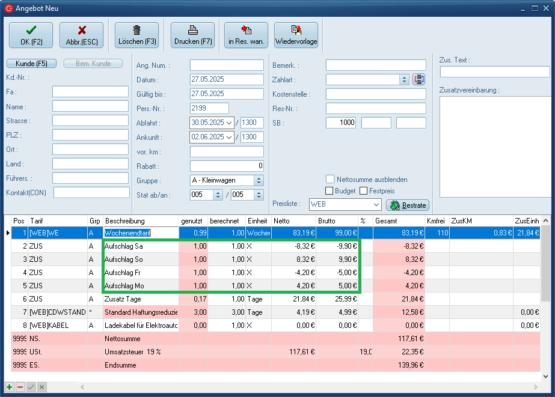
Task: Delete the offer via Löschen (F3)
Action: tap(136, 35)
